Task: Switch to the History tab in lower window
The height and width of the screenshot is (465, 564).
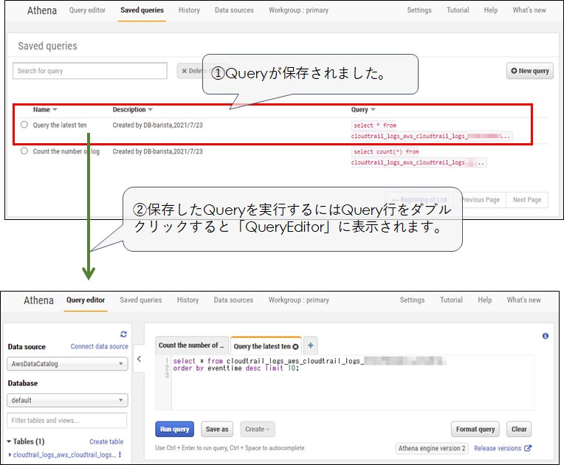Action: pos(188,300)
